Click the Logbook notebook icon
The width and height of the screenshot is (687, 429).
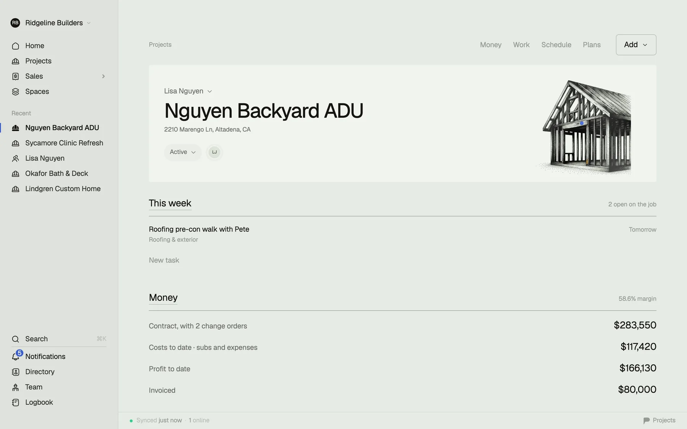[x=15, y=402]
